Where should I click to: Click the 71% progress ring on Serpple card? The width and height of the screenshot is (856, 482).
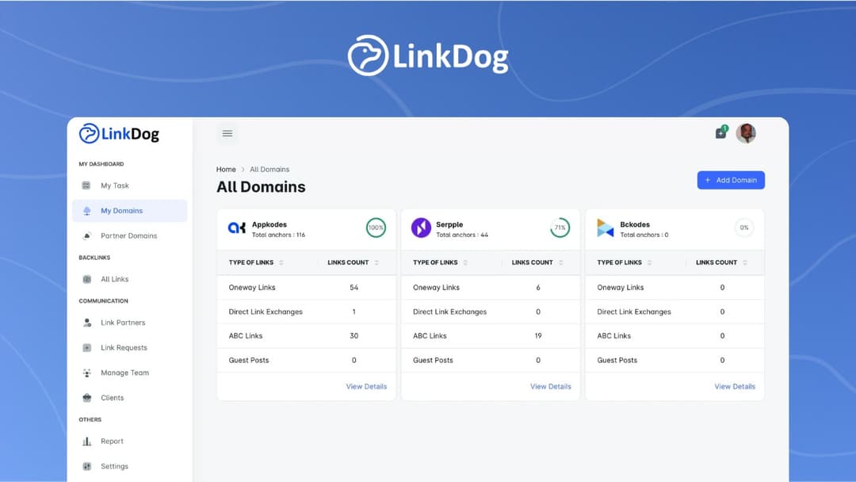tap(560, 227)
